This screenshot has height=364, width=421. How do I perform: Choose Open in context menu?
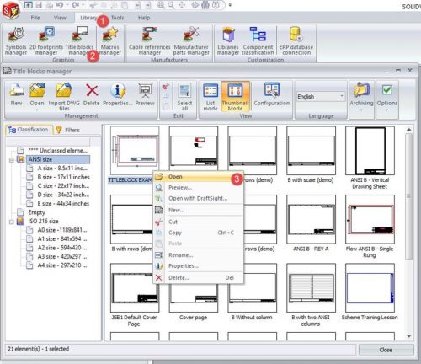click(x=198, y=177)
